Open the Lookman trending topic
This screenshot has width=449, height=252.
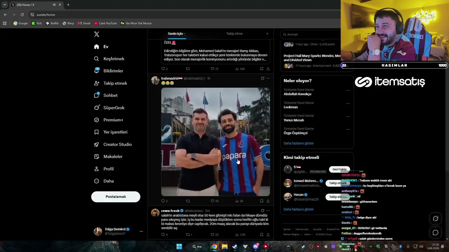[x=291, y=107]
